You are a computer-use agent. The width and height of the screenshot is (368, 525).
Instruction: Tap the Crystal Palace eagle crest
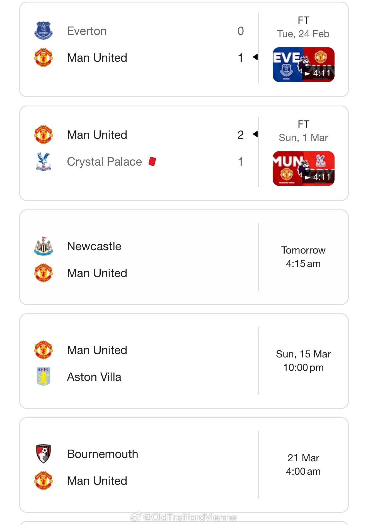tap(43, 161)
